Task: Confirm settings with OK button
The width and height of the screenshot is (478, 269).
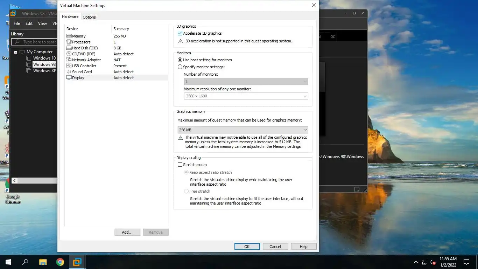Action: (x=247, y=247)
